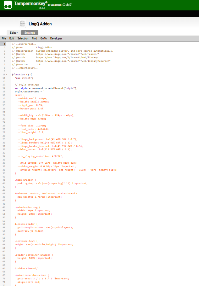Switch to the Settings tab
199x286 pixels.
[30, 33]
